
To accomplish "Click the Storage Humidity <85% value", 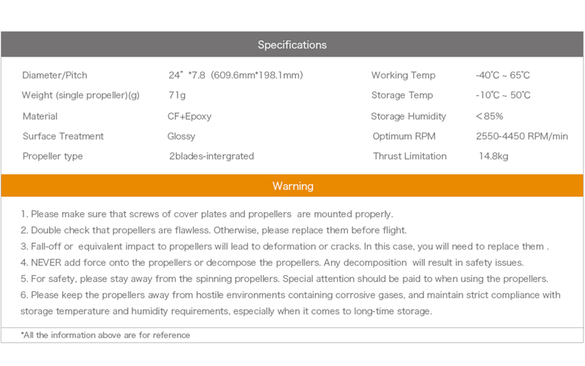I will pos(489,116).
